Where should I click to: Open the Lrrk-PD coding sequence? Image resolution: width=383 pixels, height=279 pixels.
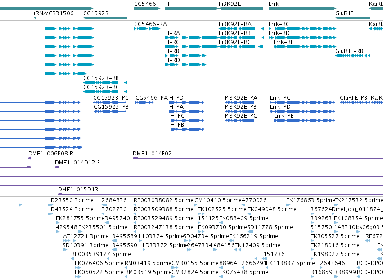click(302, 111)
